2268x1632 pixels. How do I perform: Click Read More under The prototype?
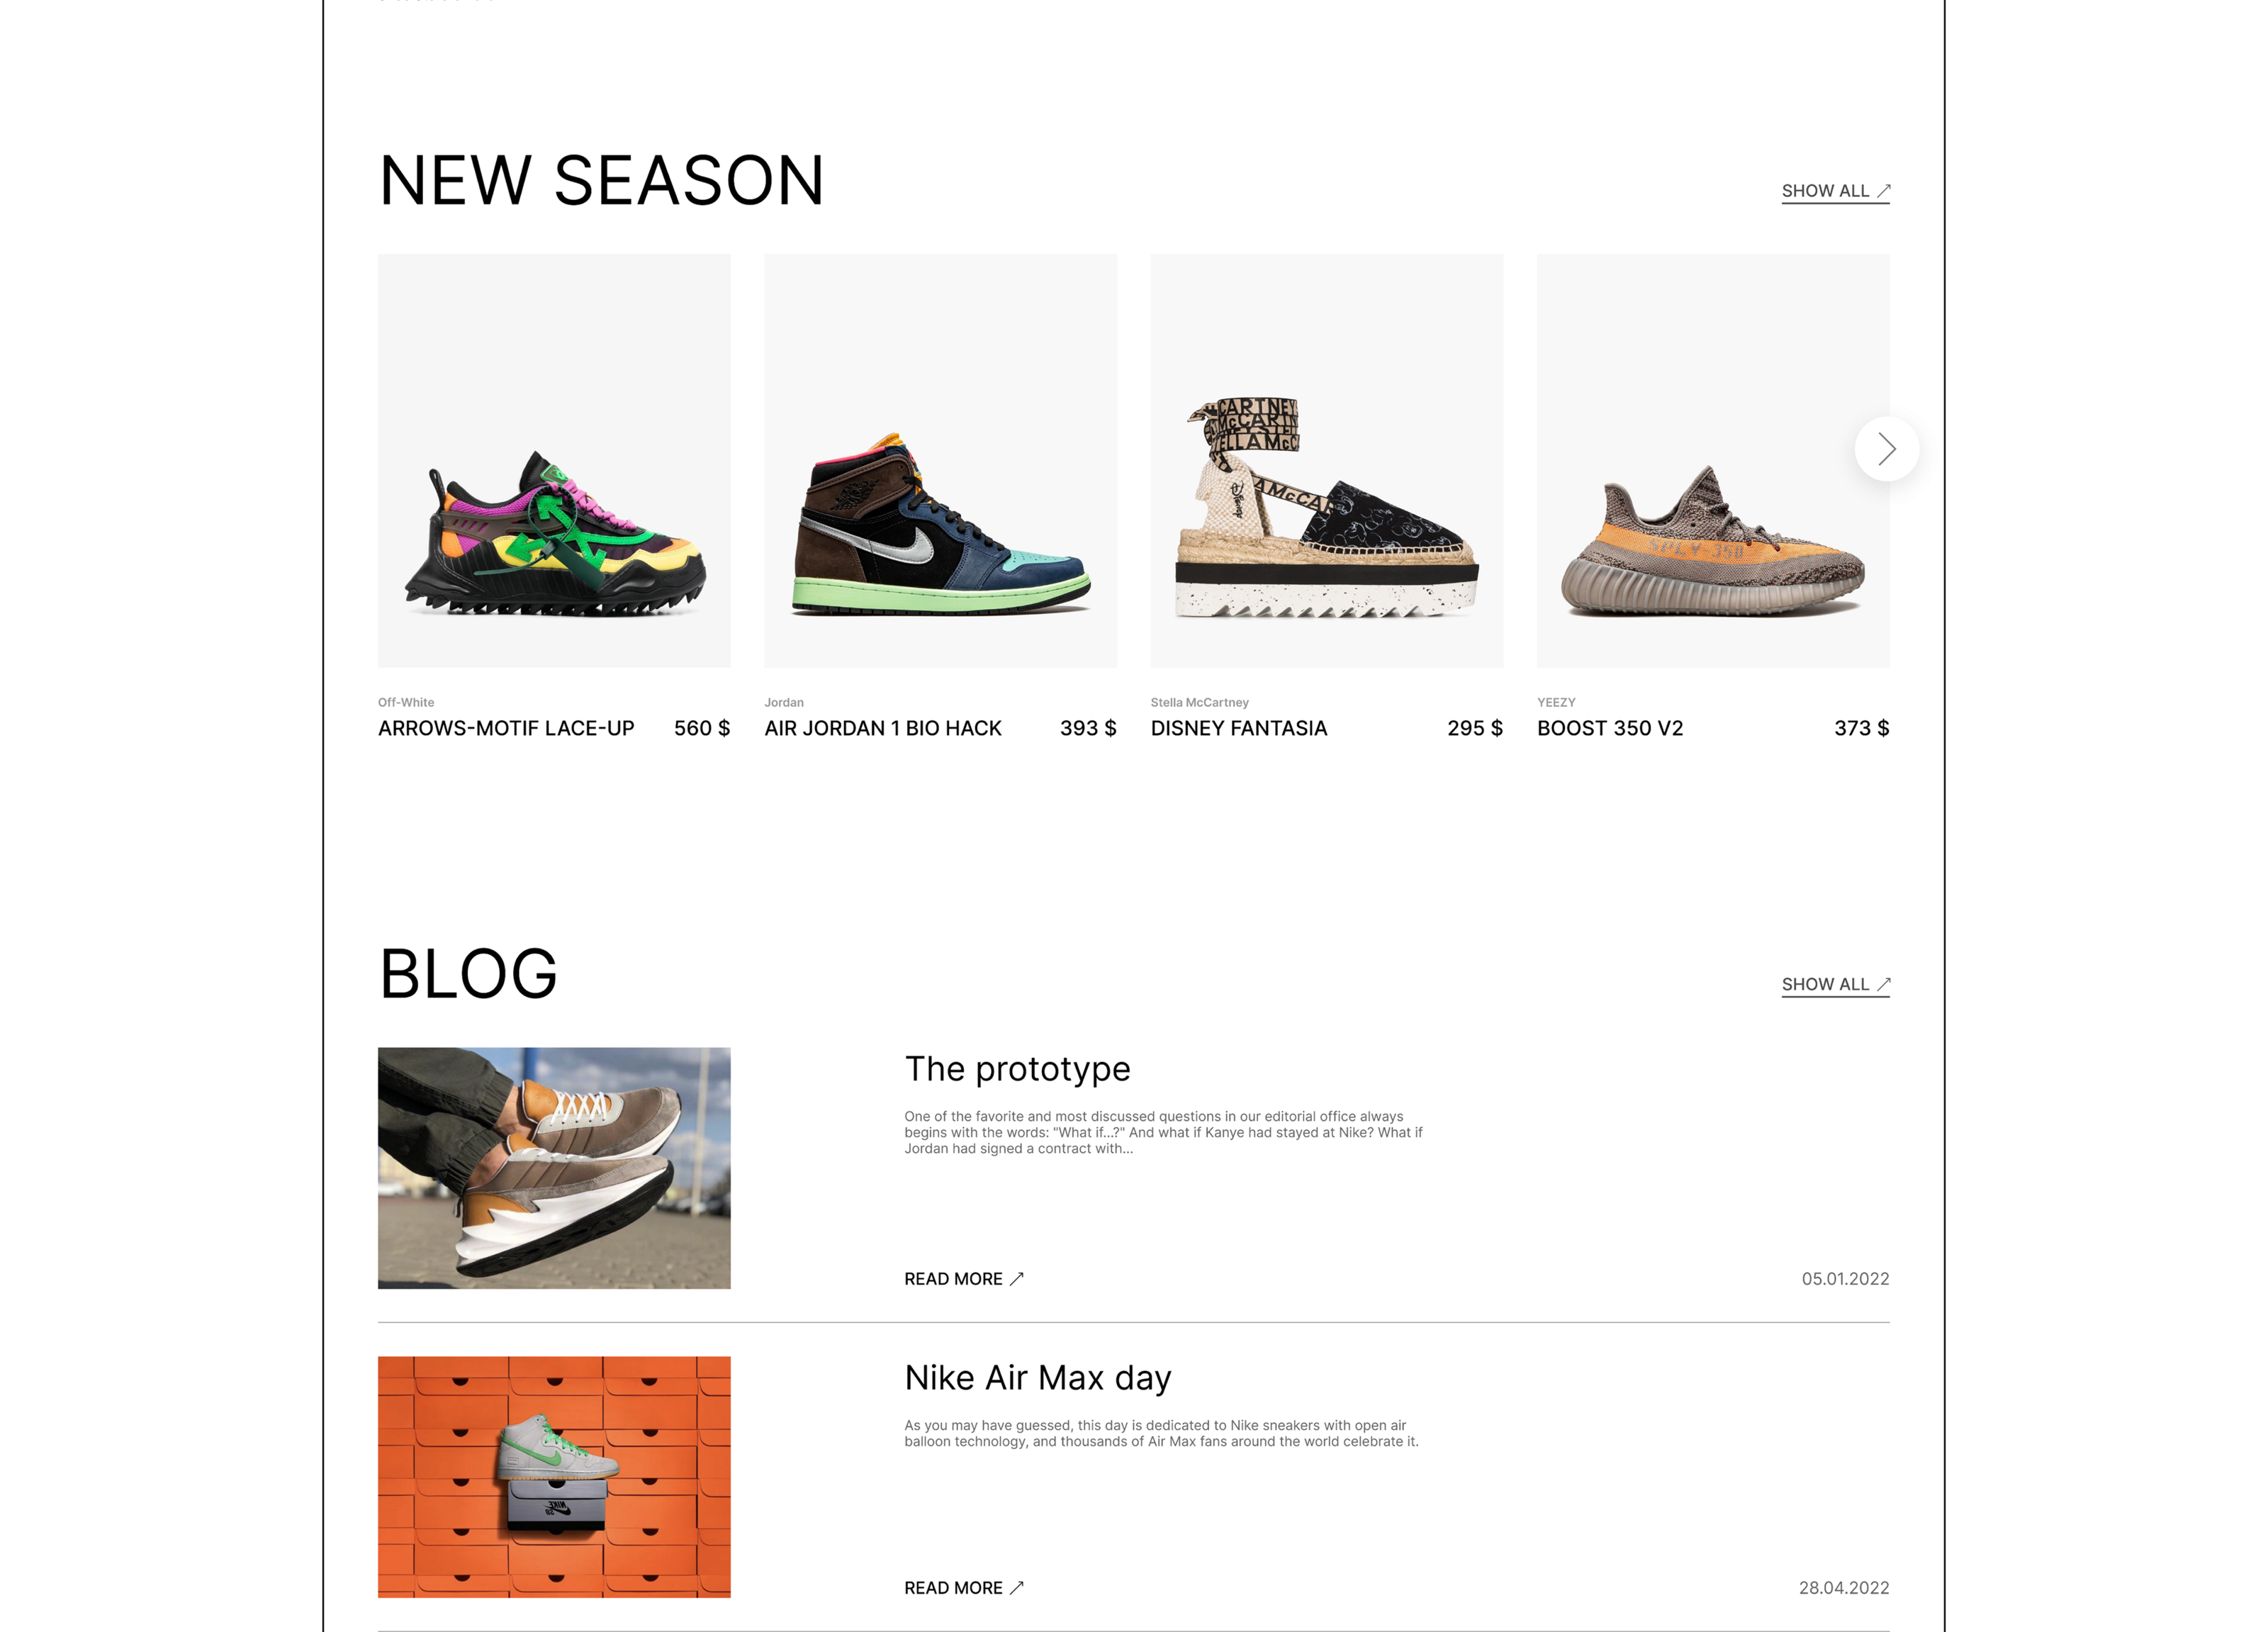964,1279
